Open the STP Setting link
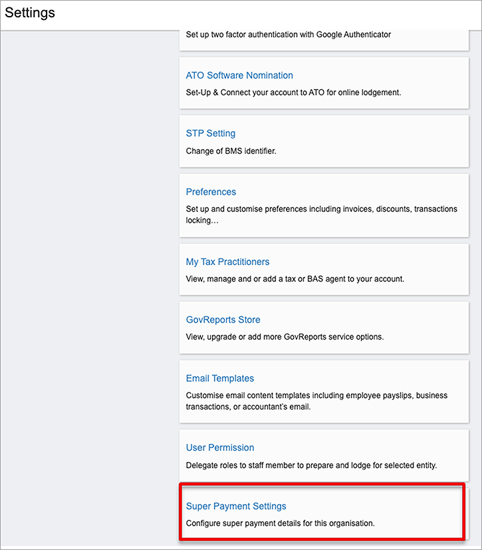The image size is (482, 550). [x=211, y=133]
